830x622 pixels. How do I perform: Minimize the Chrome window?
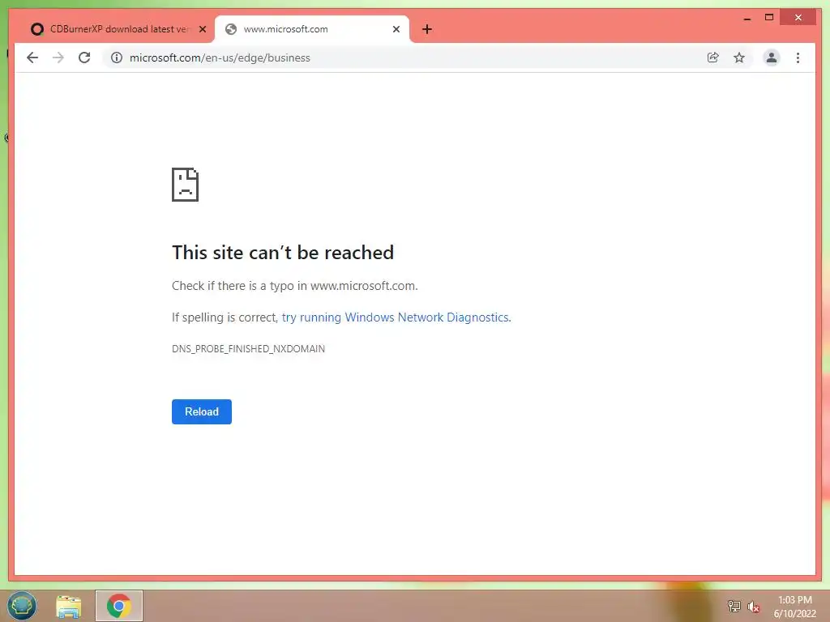[x=747, y=18]
